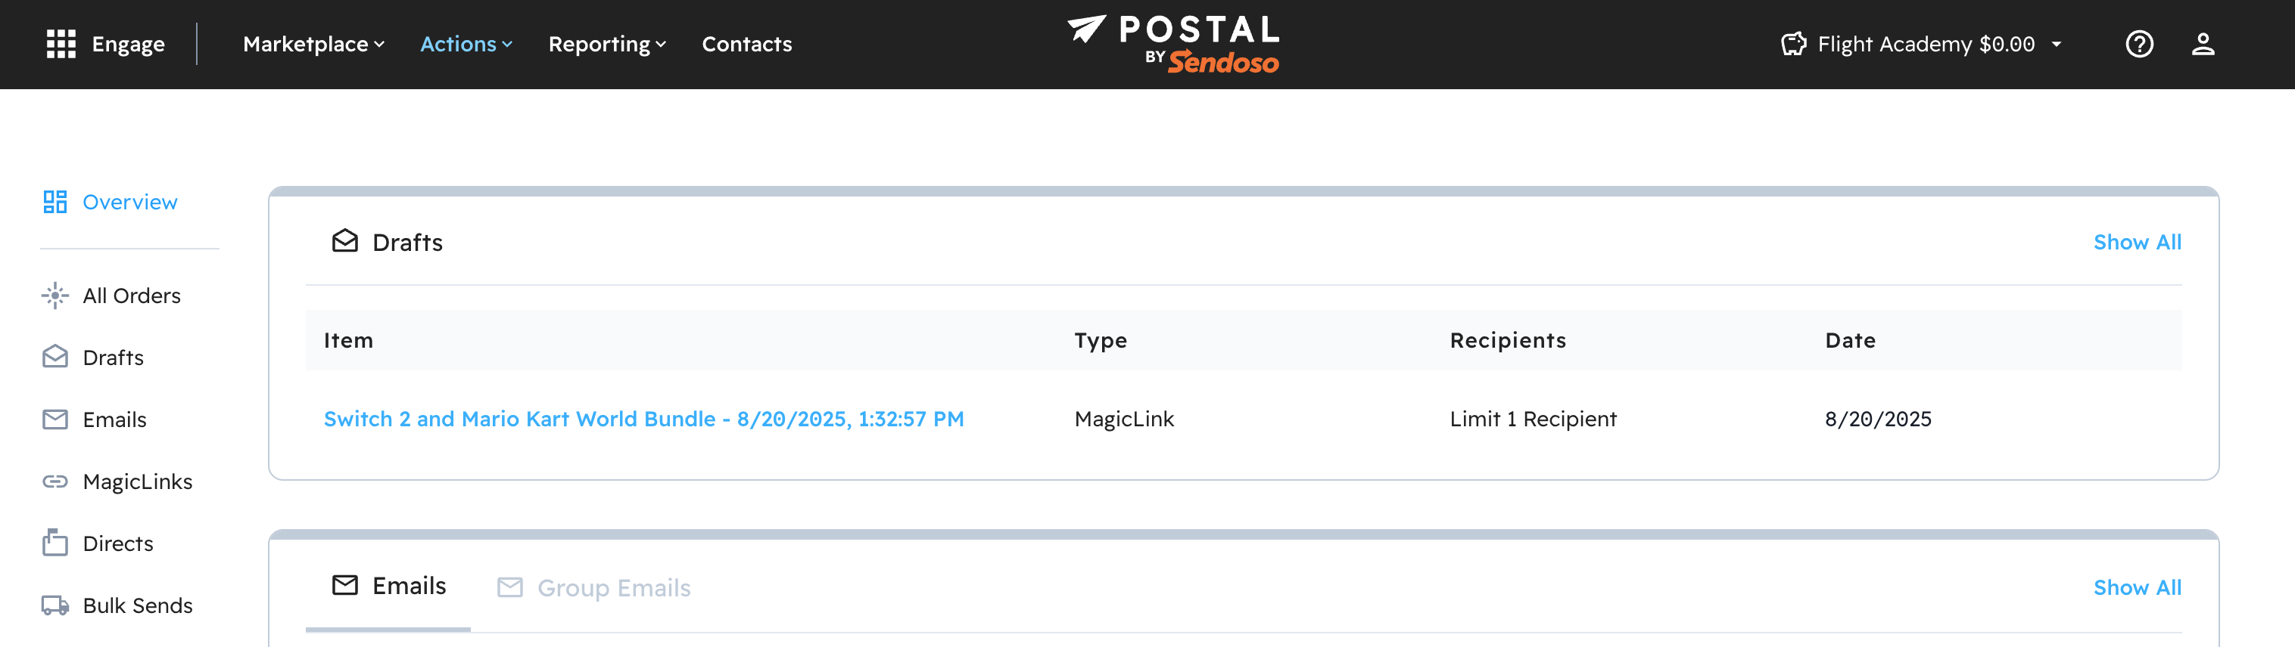
Task: Click Show All in Drafts panel
Action: click(2136, 242)
